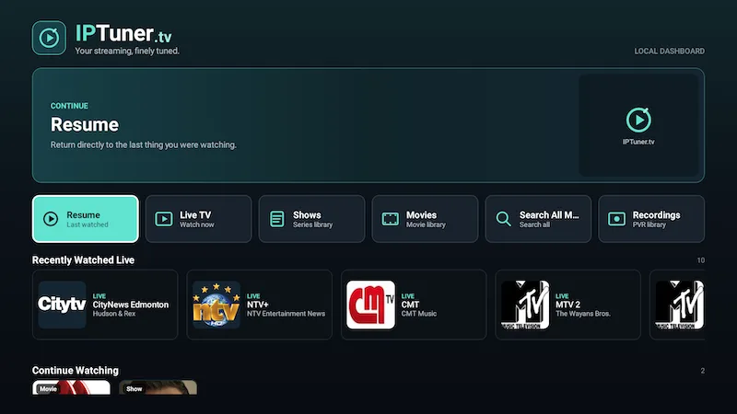Click the LOCAL DASHBOARD label
This screenshot has width=737, height=414.
coord(670,52)
